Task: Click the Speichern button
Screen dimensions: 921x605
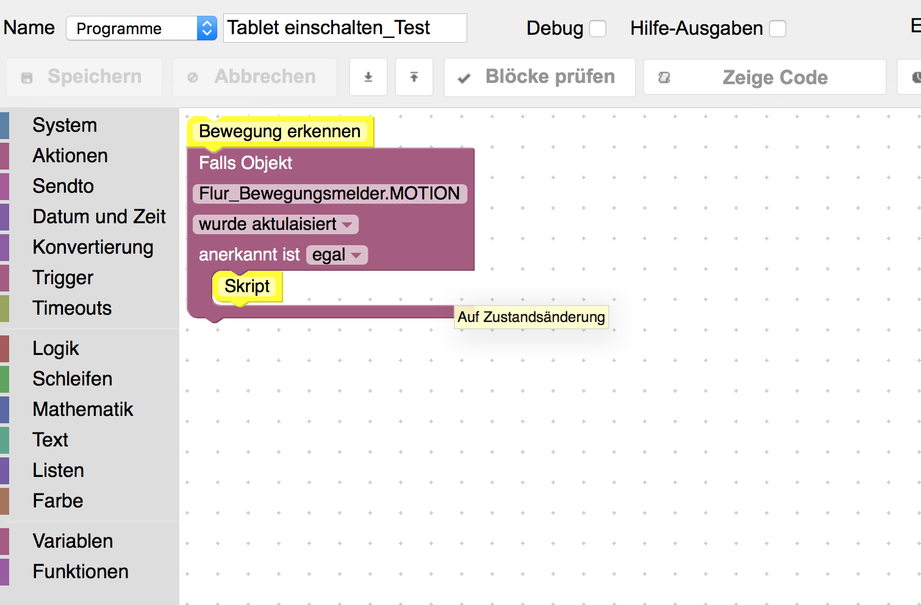Action: pos(84,77)
